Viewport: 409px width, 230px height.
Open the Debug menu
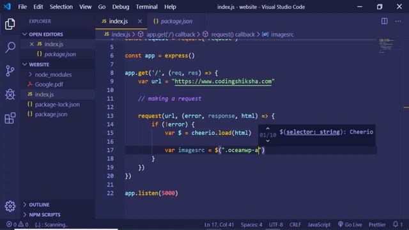[x=121, y=7]
